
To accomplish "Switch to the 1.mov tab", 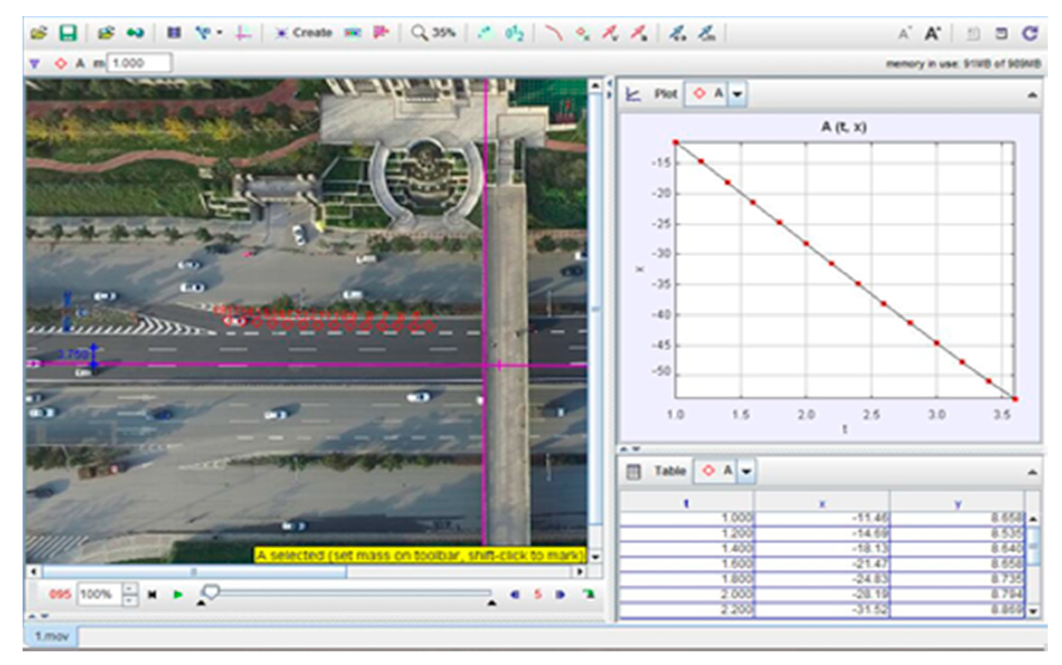I will tap(52, 636).
